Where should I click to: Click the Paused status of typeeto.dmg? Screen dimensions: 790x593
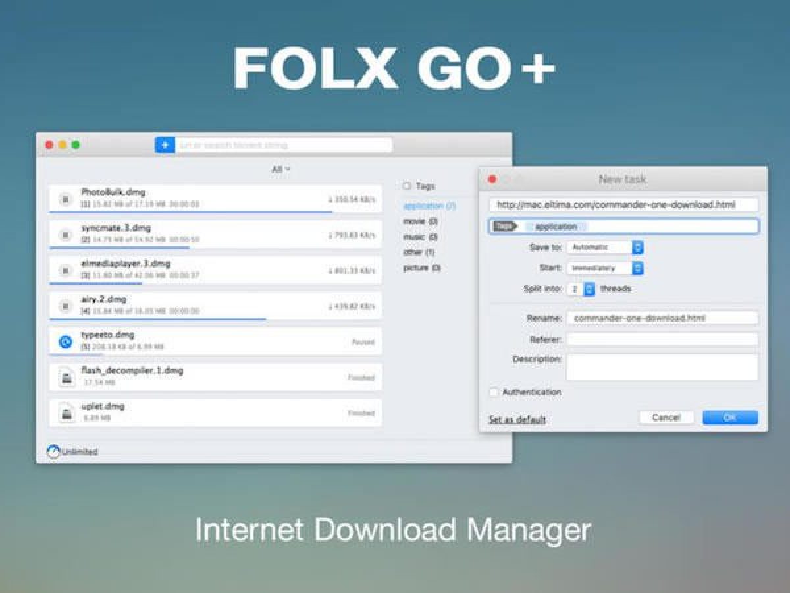pos(363,342)
